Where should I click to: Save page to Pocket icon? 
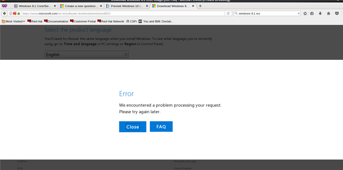tap(337, 13)
